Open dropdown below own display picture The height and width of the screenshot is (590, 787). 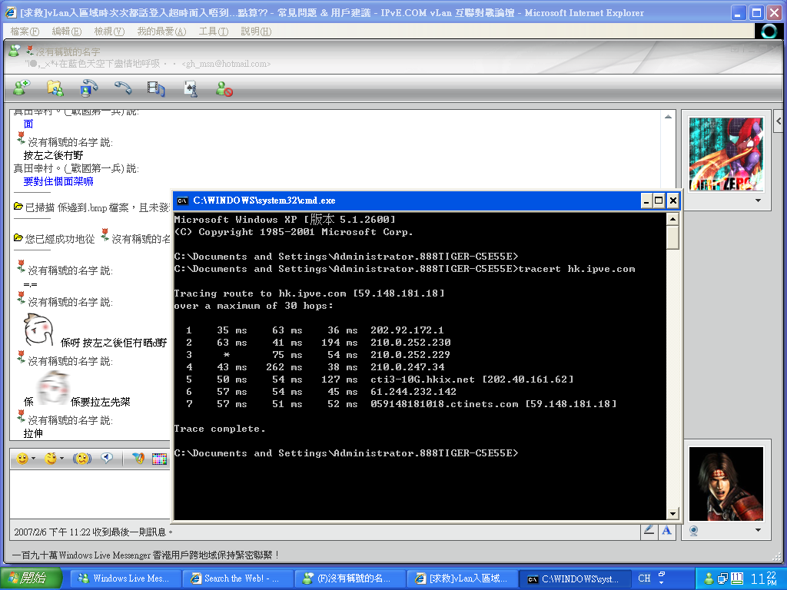[759, 530]
